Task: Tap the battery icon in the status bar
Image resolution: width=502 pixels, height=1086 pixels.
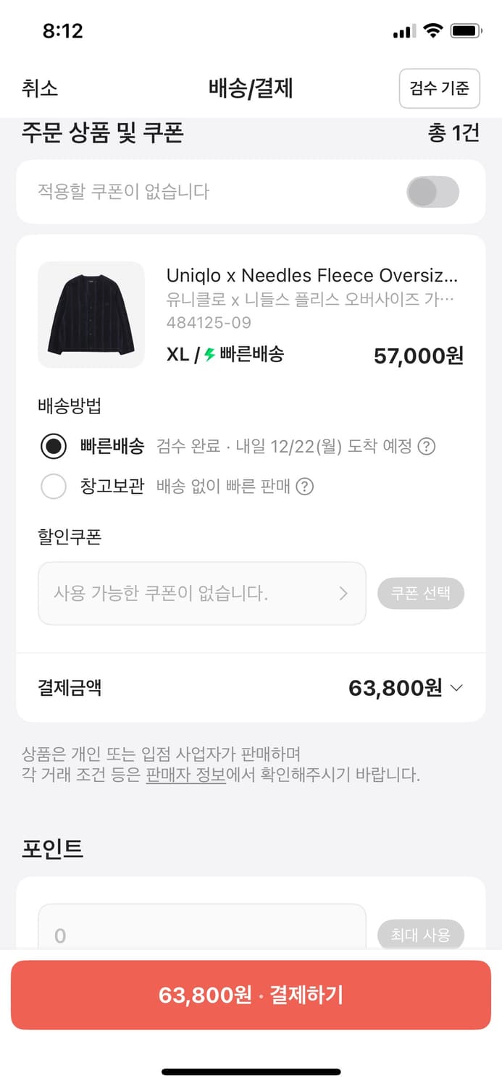Action: [464, 31]
